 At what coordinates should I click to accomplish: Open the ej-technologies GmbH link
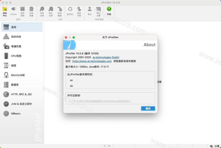click(106, 57)
